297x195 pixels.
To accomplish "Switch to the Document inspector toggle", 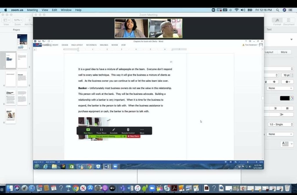I will click(x=289, y=22).
